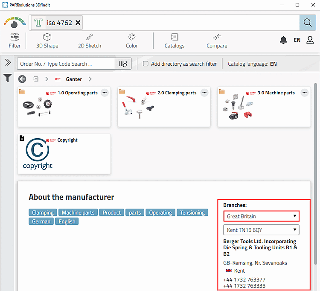Click the 'About the manufacturer' heading
The width and height of the screenshot is (320, 291).
pos(71,197)
